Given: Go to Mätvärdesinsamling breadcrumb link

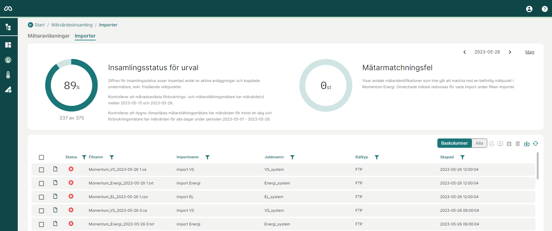Looking at the screenshot, I should tap(72, 25).
